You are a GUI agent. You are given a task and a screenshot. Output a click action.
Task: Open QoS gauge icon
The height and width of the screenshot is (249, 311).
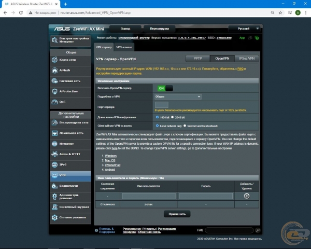(54, 102)
